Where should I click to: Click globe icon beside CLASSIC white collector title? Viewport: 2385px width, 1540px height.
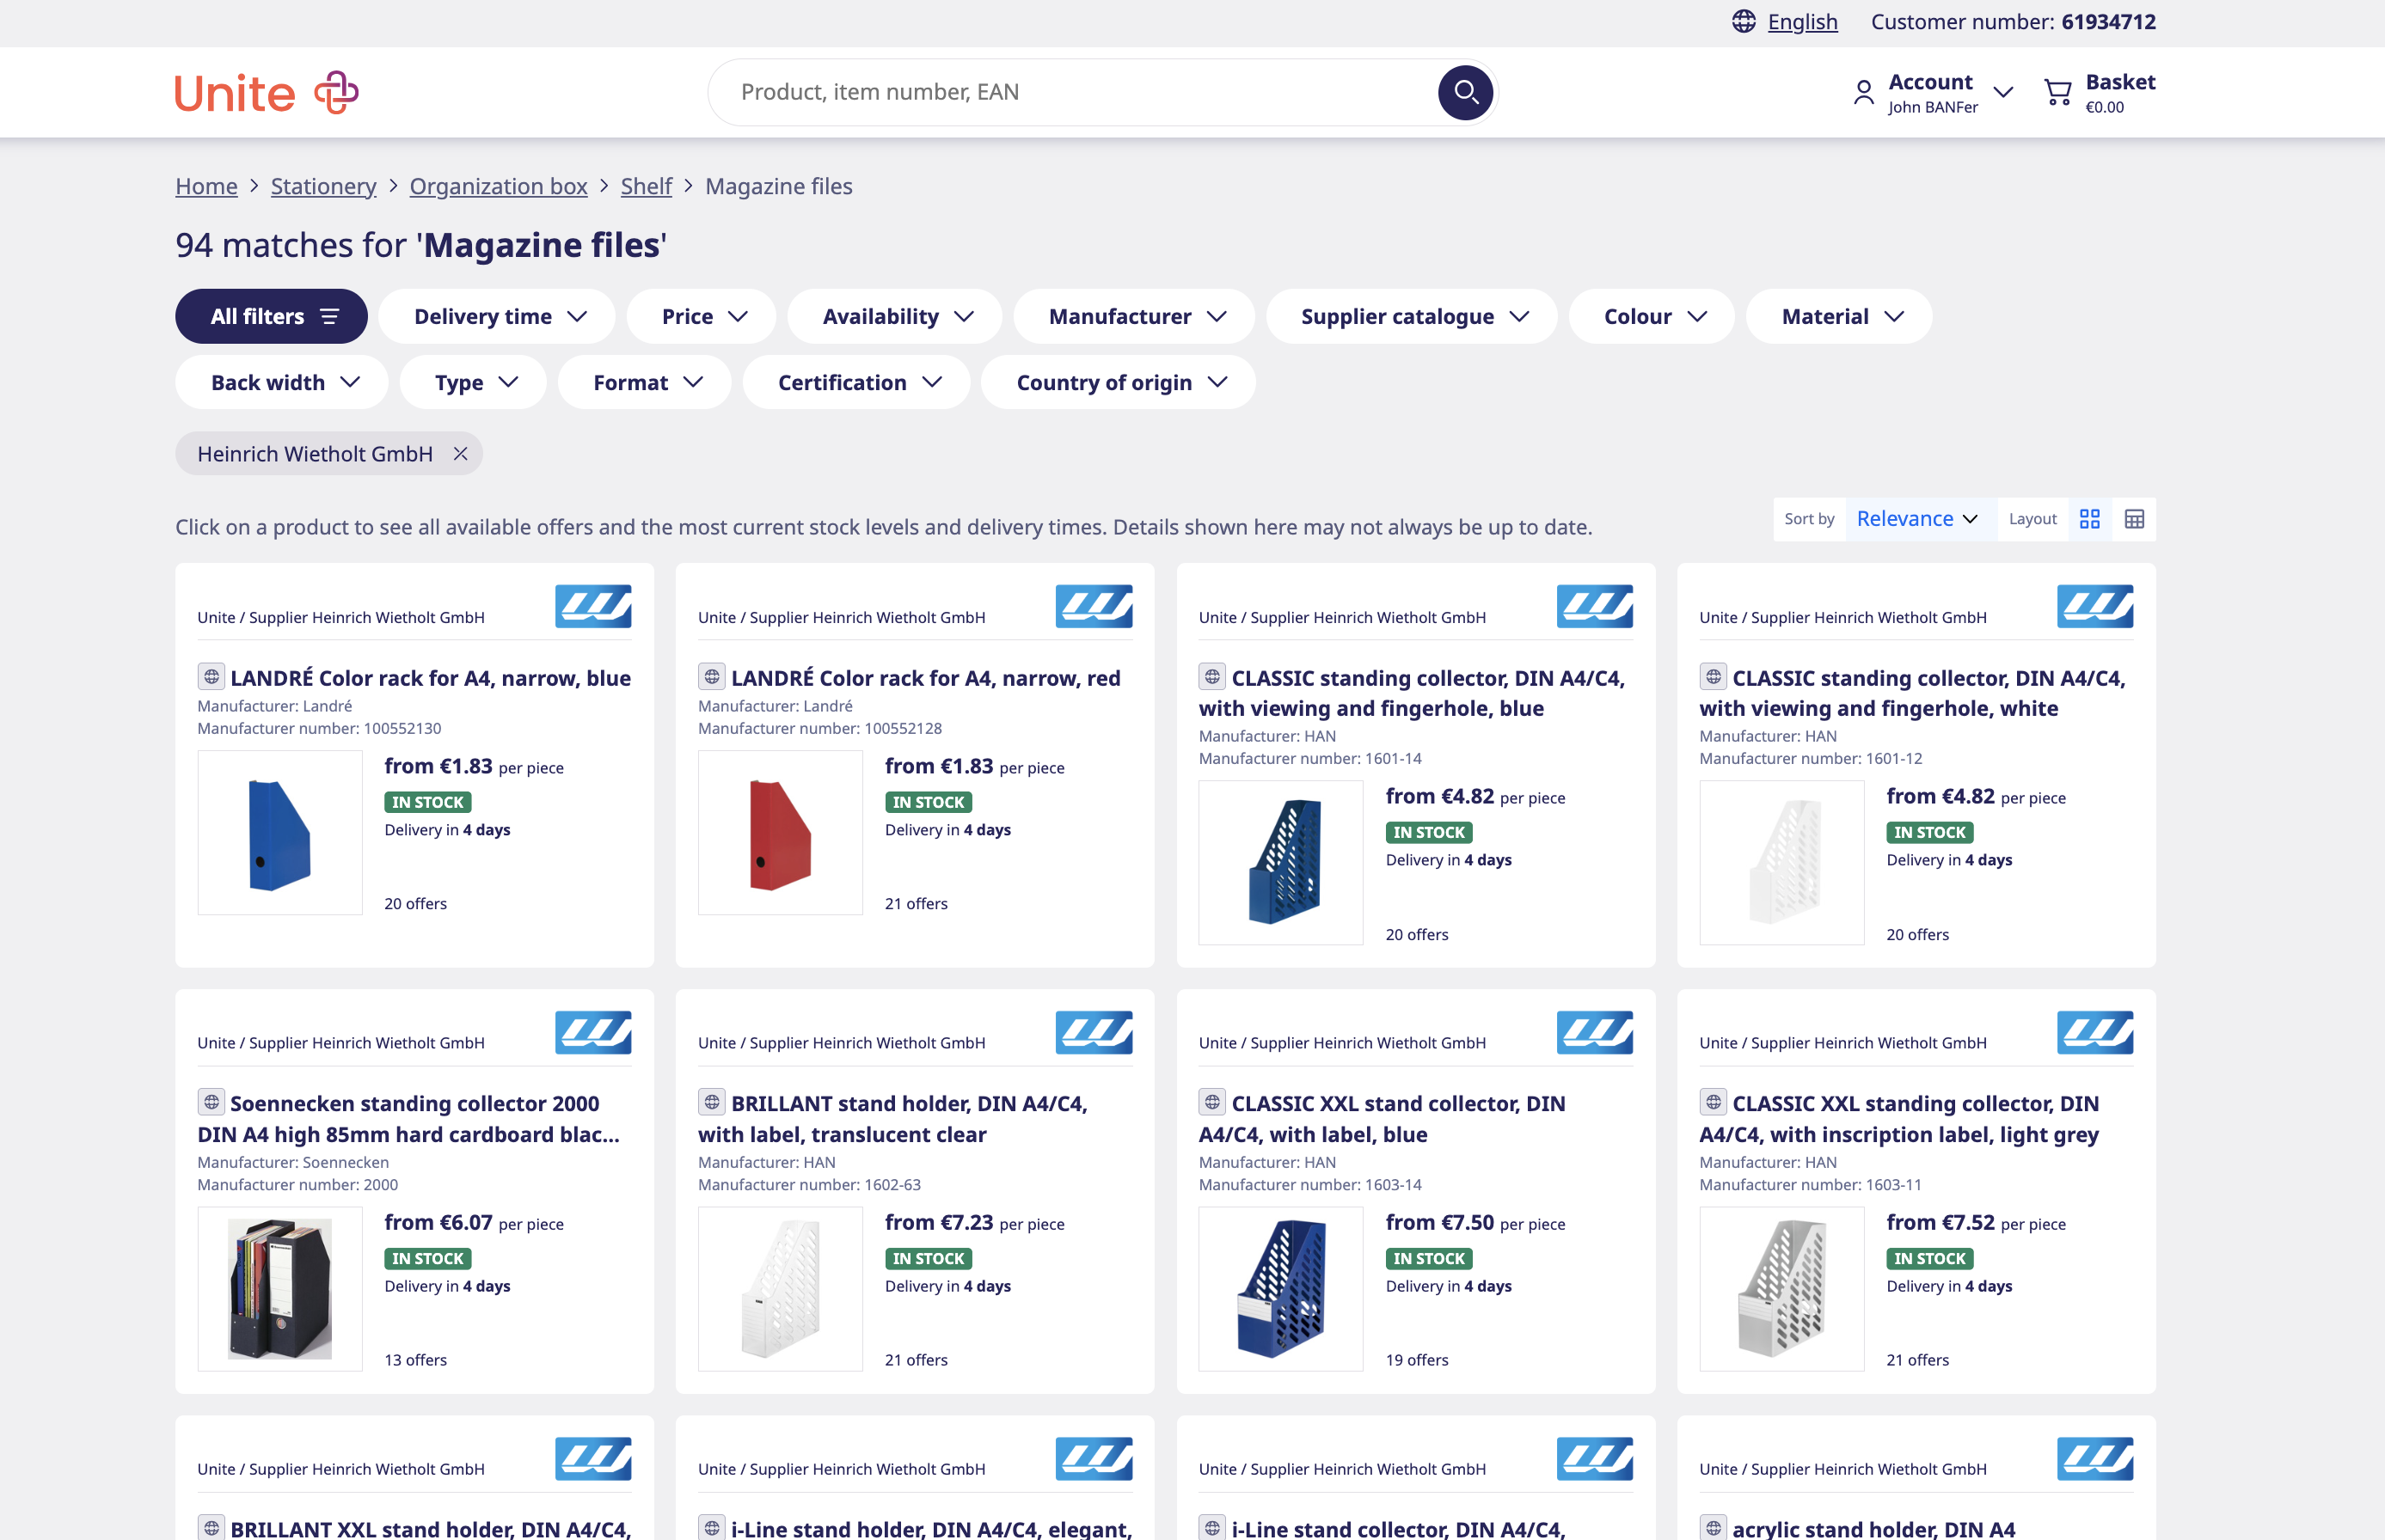(x=1713, y=677)
